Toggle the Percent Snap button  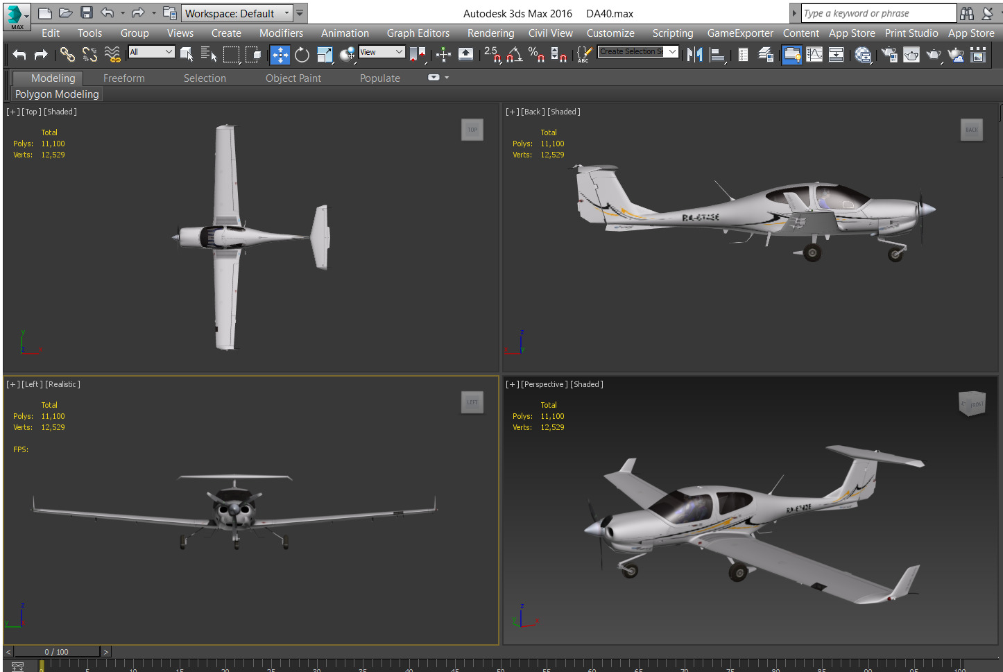click(x=536, y=55)
